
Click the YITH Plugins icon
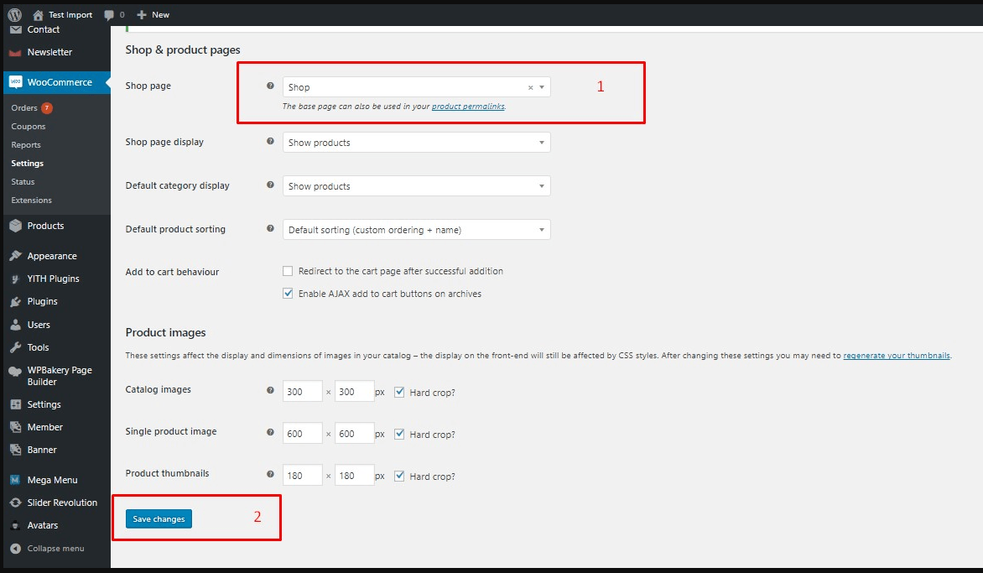16,279
